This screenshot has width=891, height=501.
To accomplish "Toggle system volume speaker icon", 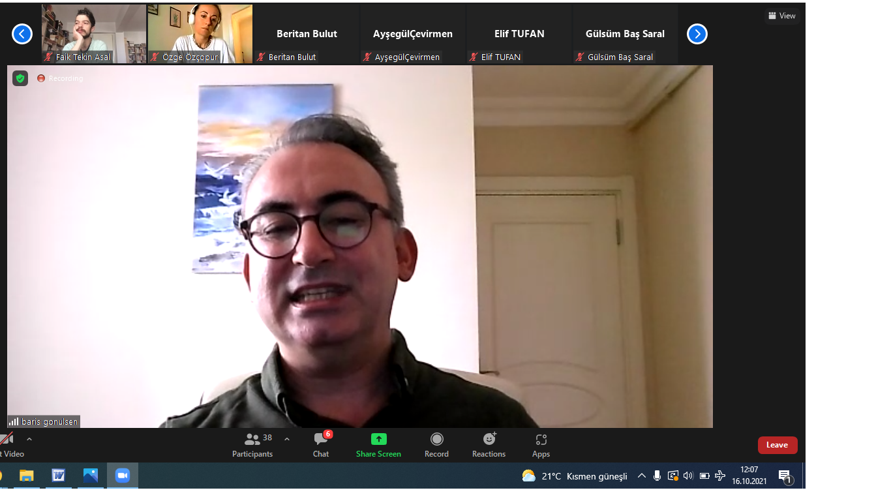I will pos(688,476).
